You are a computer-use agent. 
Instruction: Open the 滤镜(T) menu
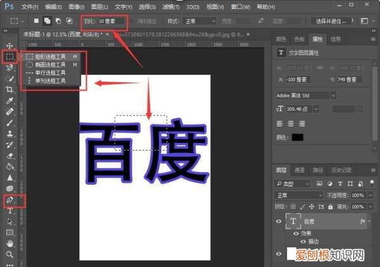coord(171,7)
